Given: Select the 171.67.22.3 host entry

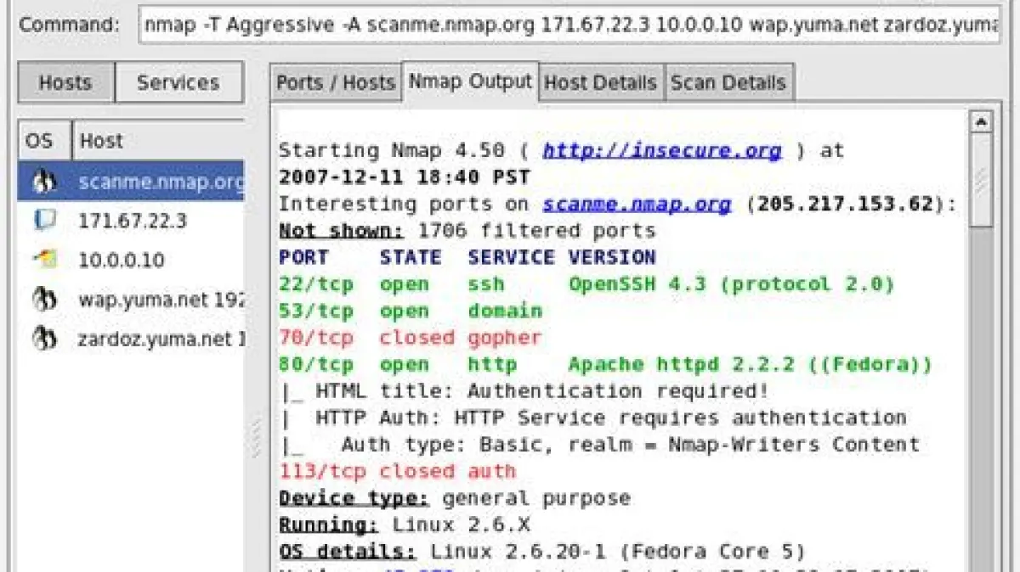Looking at the screenshot, I should coord(133,221).
